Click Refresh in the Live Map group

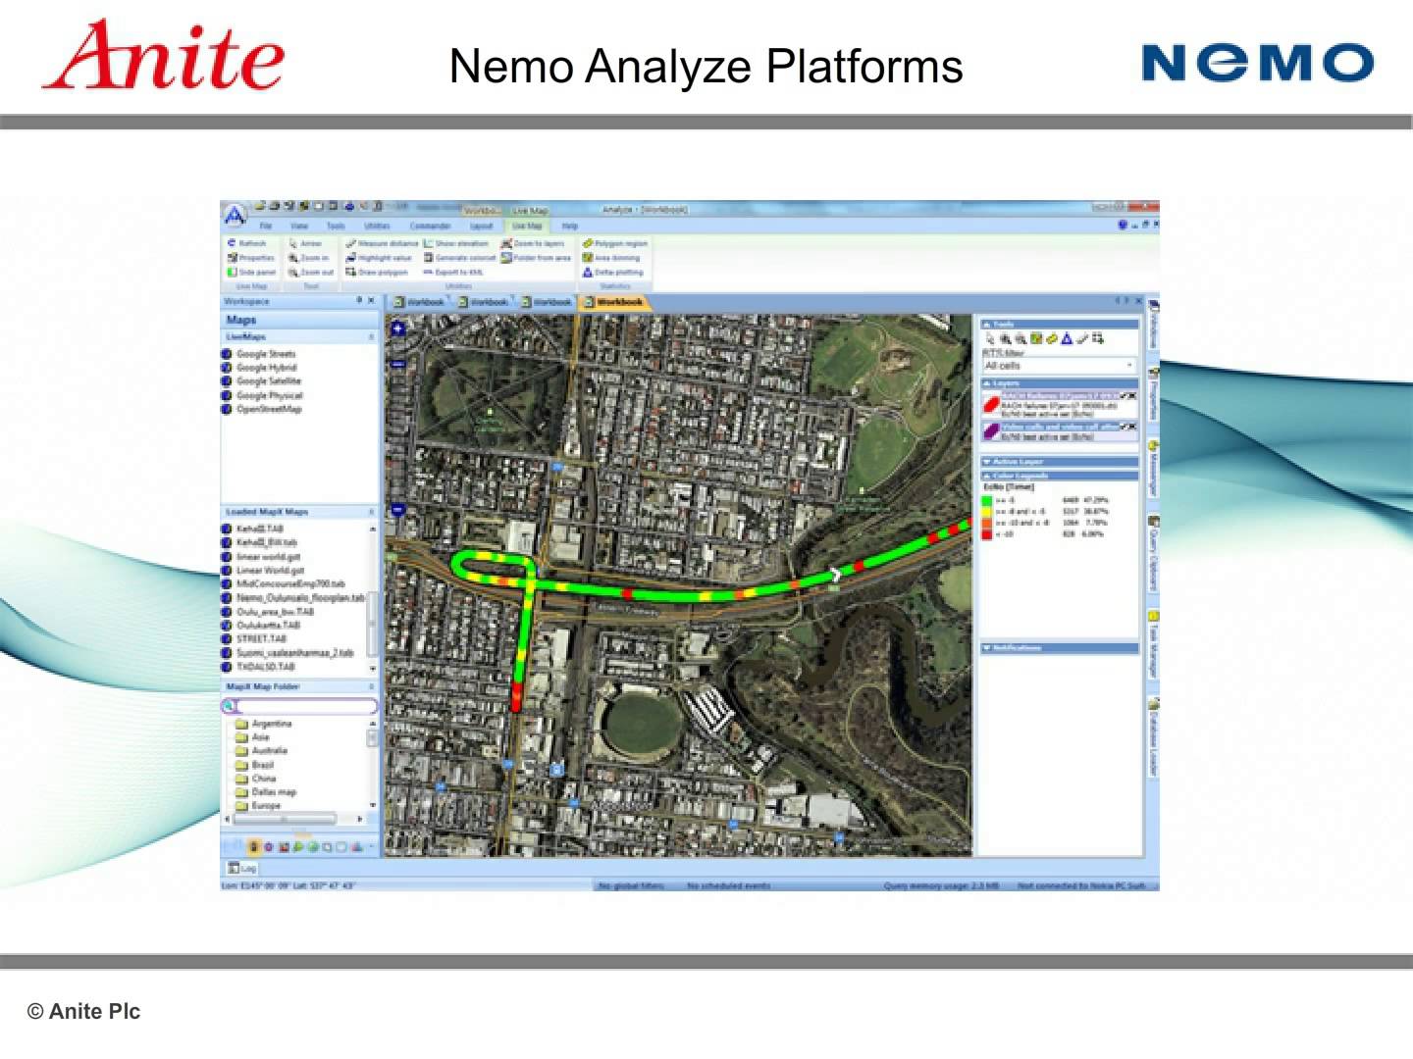point(246,243)
